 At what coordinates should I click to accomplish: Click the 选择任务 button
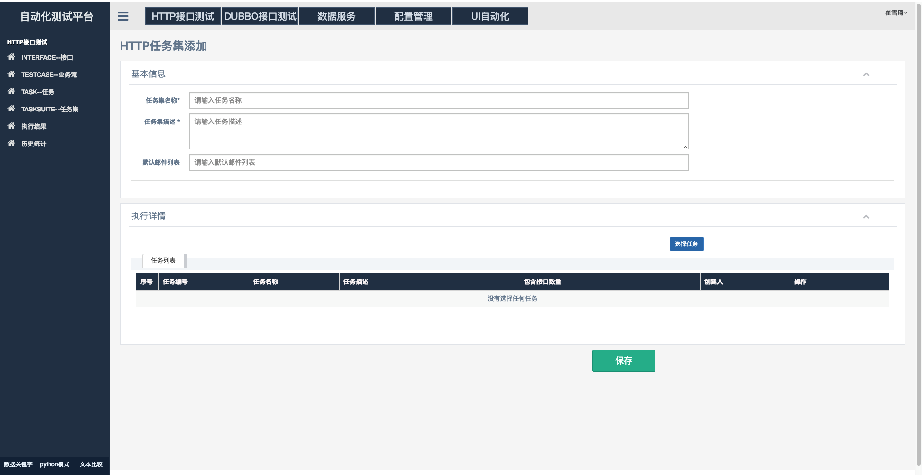pyautogui.click(x=687, y=244)
